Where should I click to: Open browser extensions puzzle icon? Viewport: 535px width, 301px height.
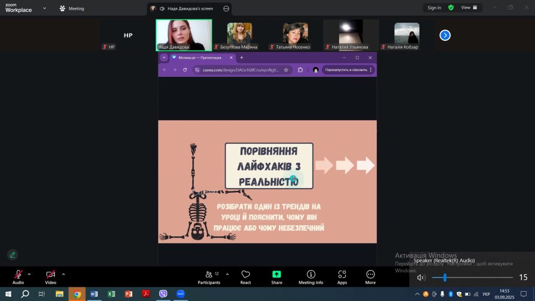tap(300, 70)
